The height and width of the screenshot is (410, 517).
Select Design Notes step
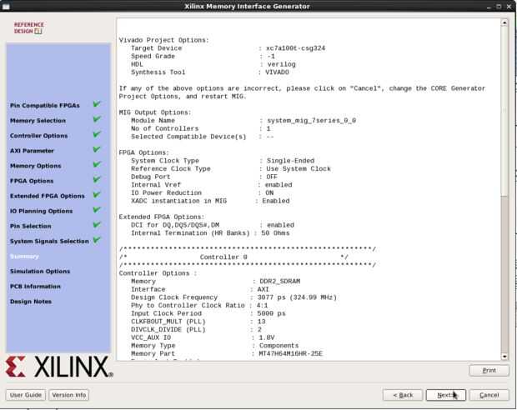pyautogui.click(x=31, y=302)
